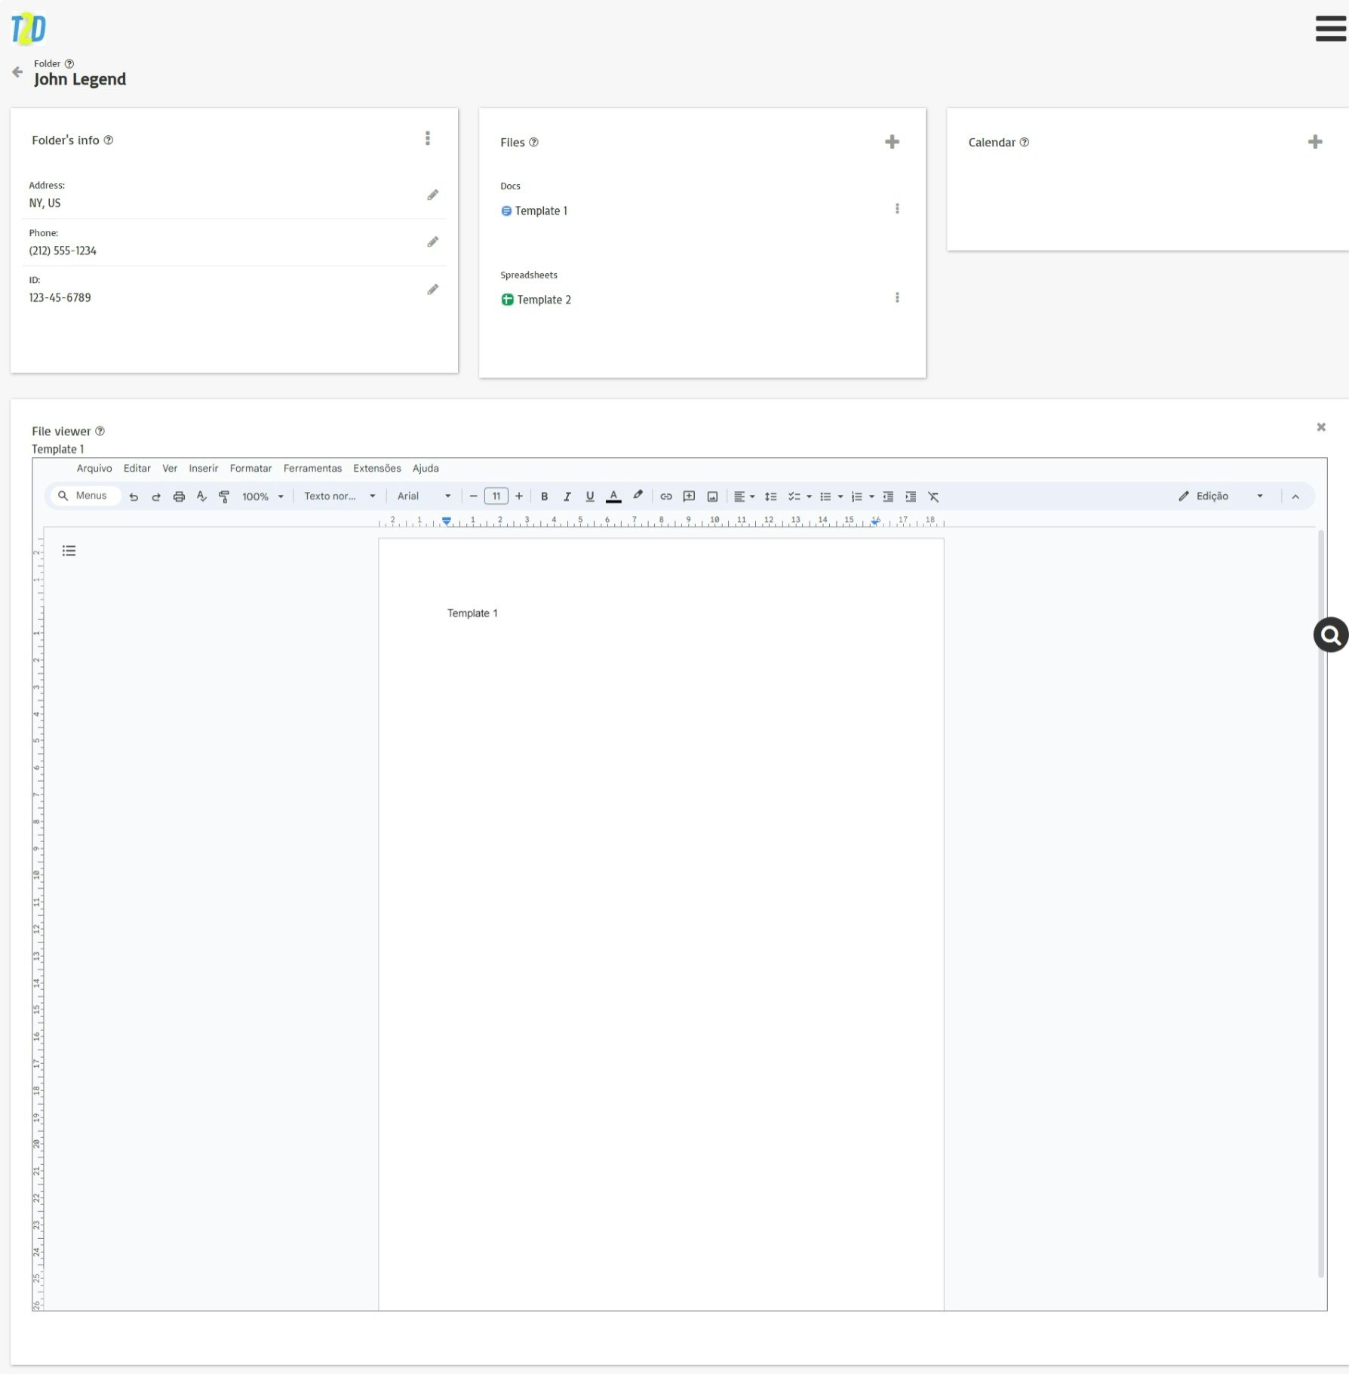Add a new file with the Files plus
This screenshot has width=1349, height=1374.
click(892, 142)
